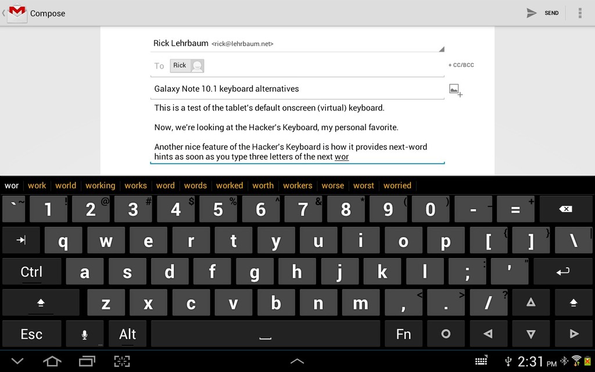Screen dimensions: 595x372
Task: Select the Rick recipient chip
Action: tap(187, 66)
